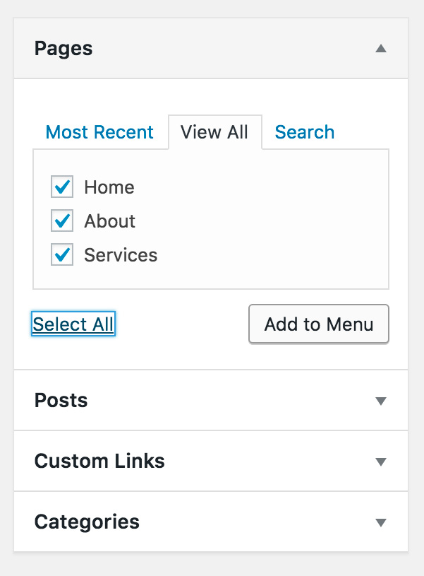Viewport: 424px width, 576px height.
Task: Click the Services page label
Action: click(120, 254)
